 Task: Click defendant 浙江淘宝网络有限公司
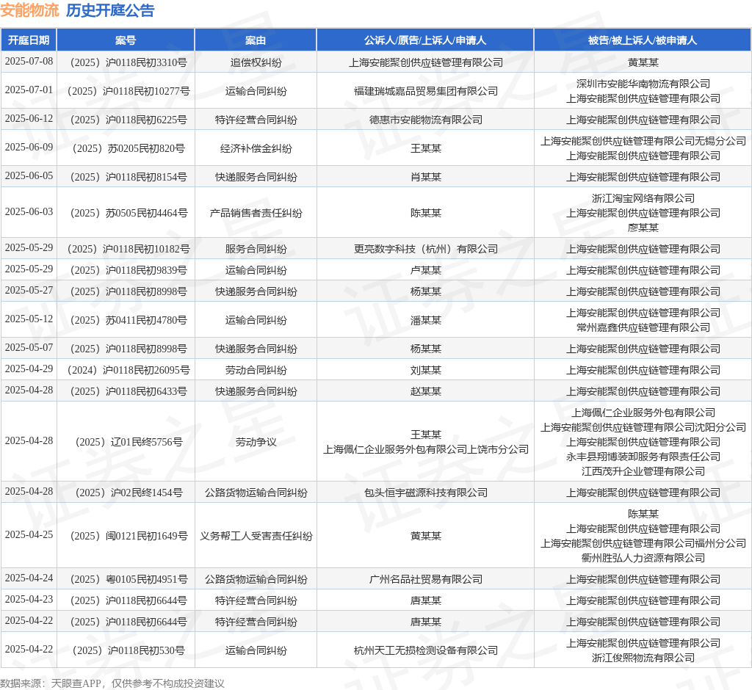643,198
